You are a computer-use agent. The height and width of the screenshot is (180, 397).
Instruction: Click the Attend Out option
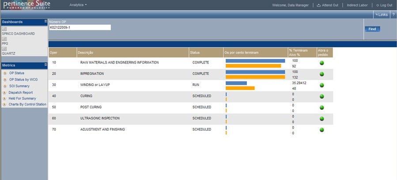[x=328, y=5]
